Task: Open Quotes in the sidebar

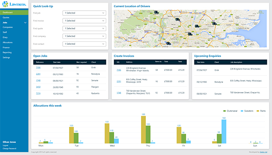Action: [6, 18]
